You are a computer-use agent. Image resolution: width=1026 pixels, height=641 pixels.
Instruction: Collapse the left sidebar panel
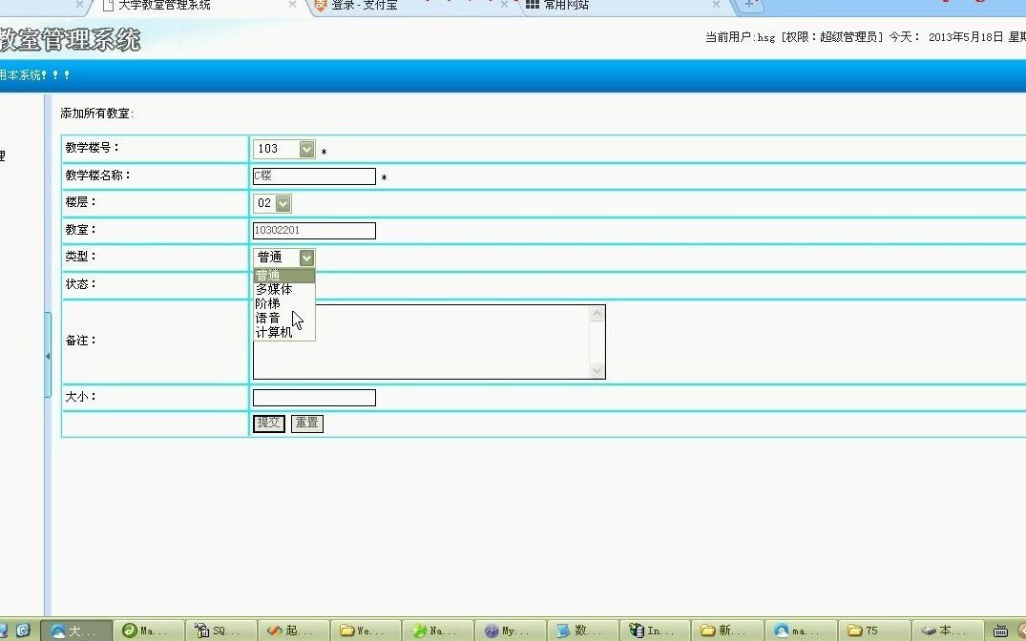coord(48,355)
